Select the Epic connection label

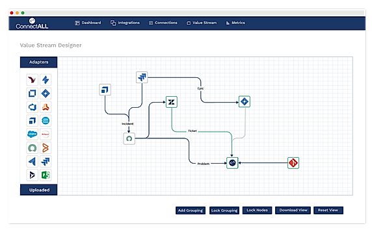tap(200, 88)
